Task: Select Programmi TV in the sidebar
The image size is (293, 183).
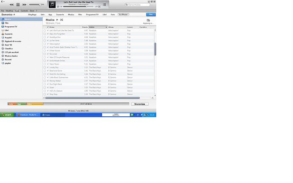Action: click(21, 27)
